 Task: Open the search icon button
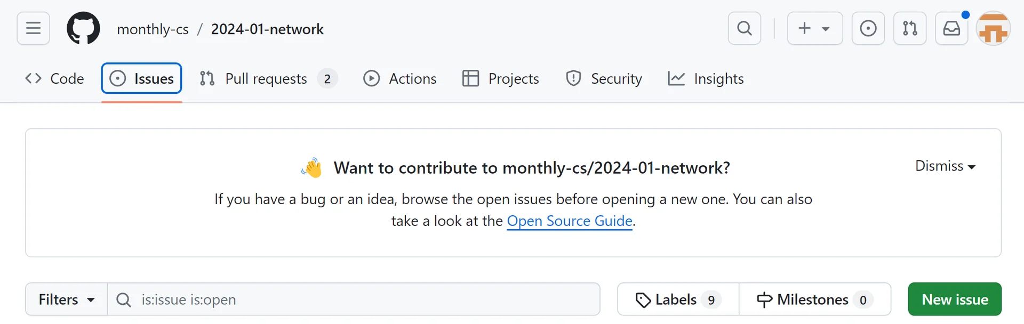coord(744,28)
